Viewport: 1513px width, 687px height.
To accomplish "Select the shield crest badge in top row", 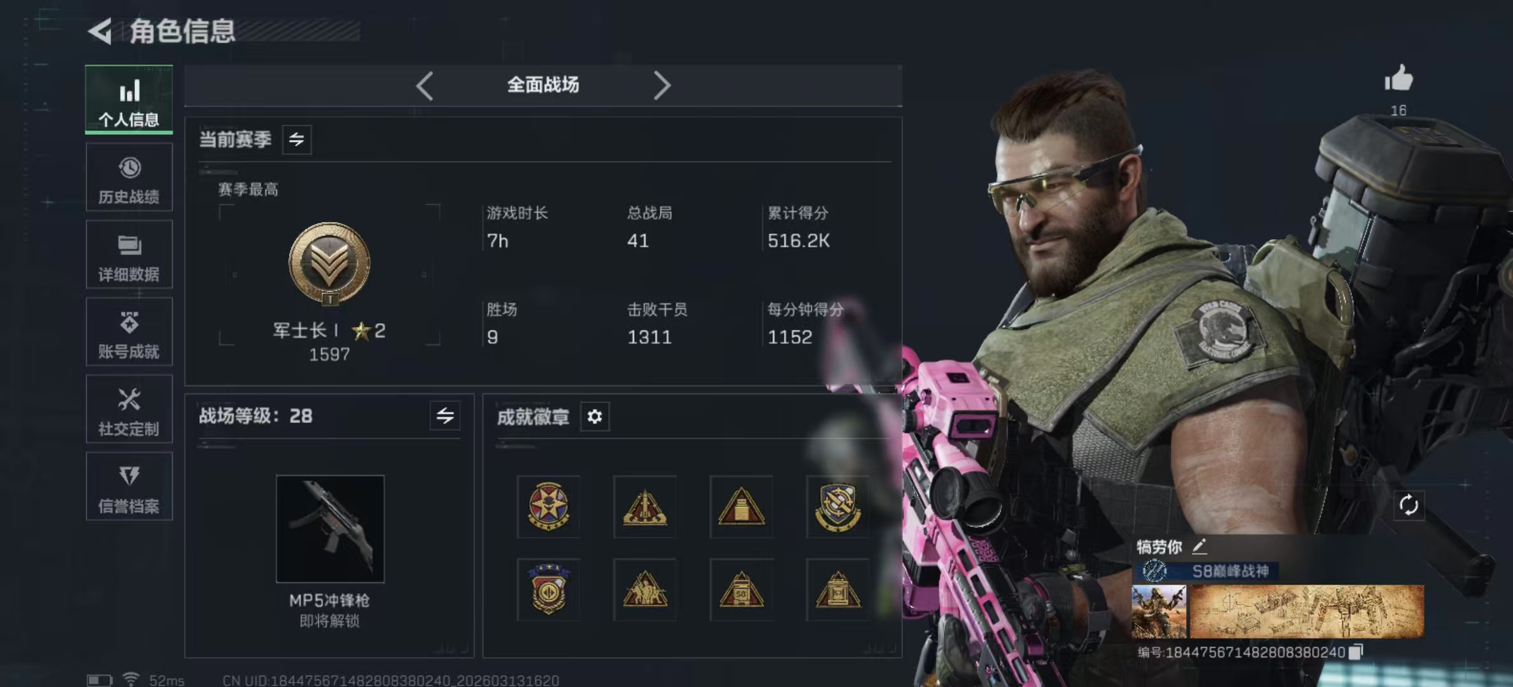I will point(837,506).
